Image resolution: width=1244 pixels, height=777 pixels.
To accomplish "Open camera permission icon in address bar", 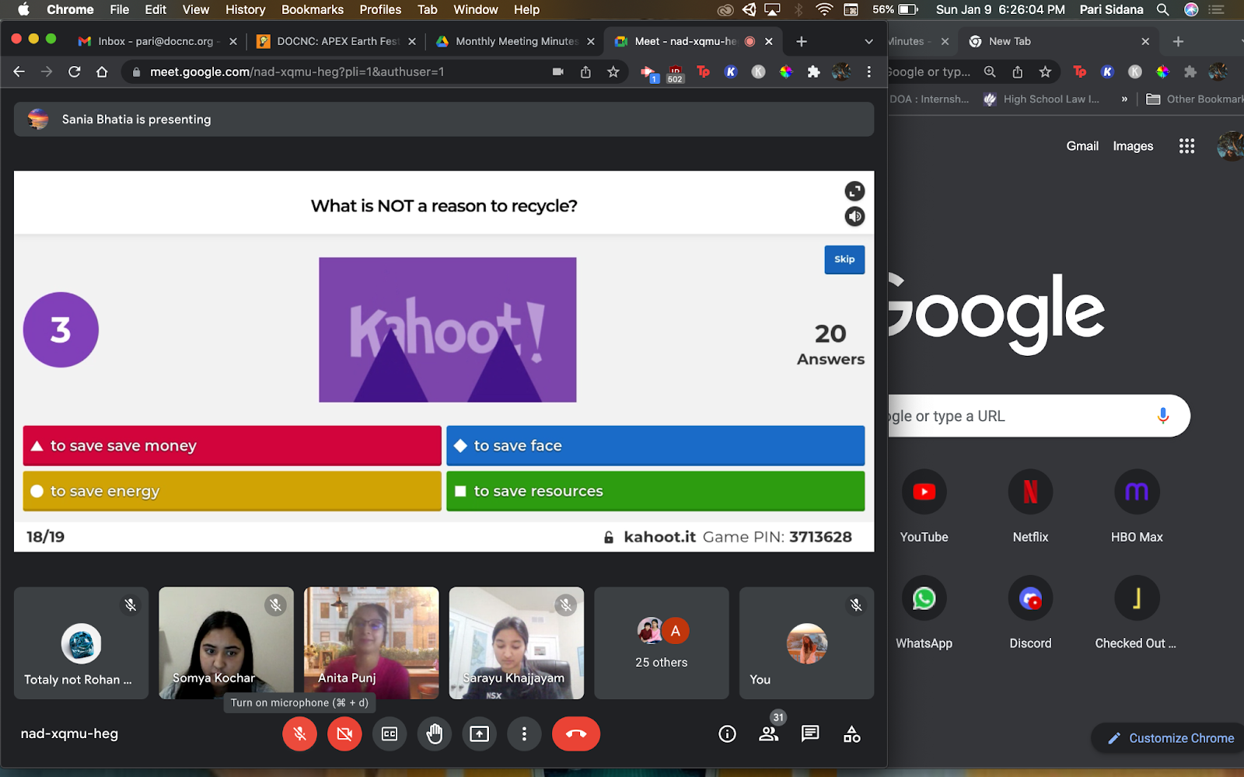I will (558, 71).
